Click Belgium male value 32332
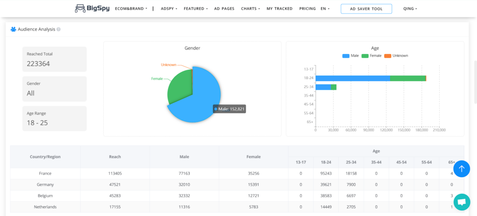The height and width of the screenshot is (216, 477). pos(184,196)
